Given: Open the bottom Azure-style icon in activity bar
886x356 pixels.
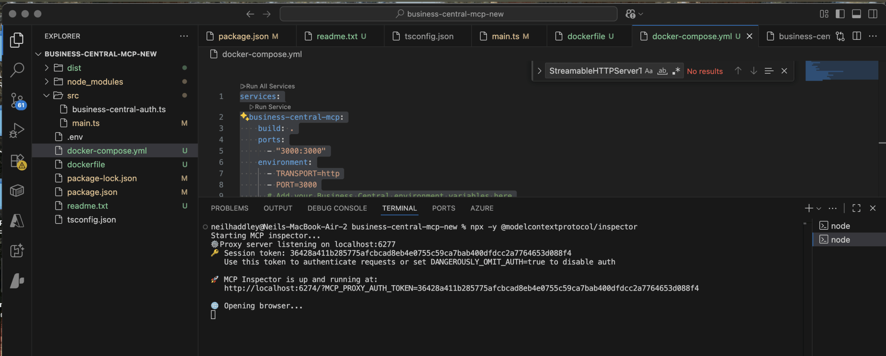Looking at the screenshot, I should click(17, 281).
